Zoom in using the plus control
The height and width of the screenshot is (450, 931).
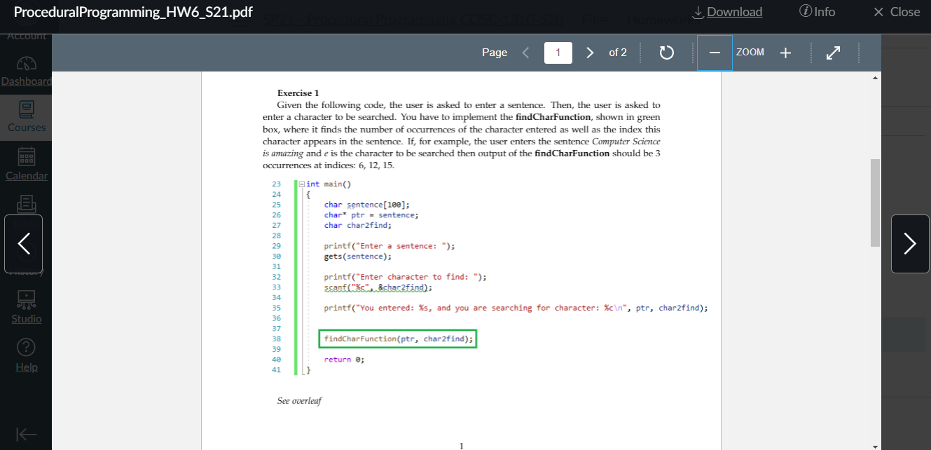click(x=785, y=53)
